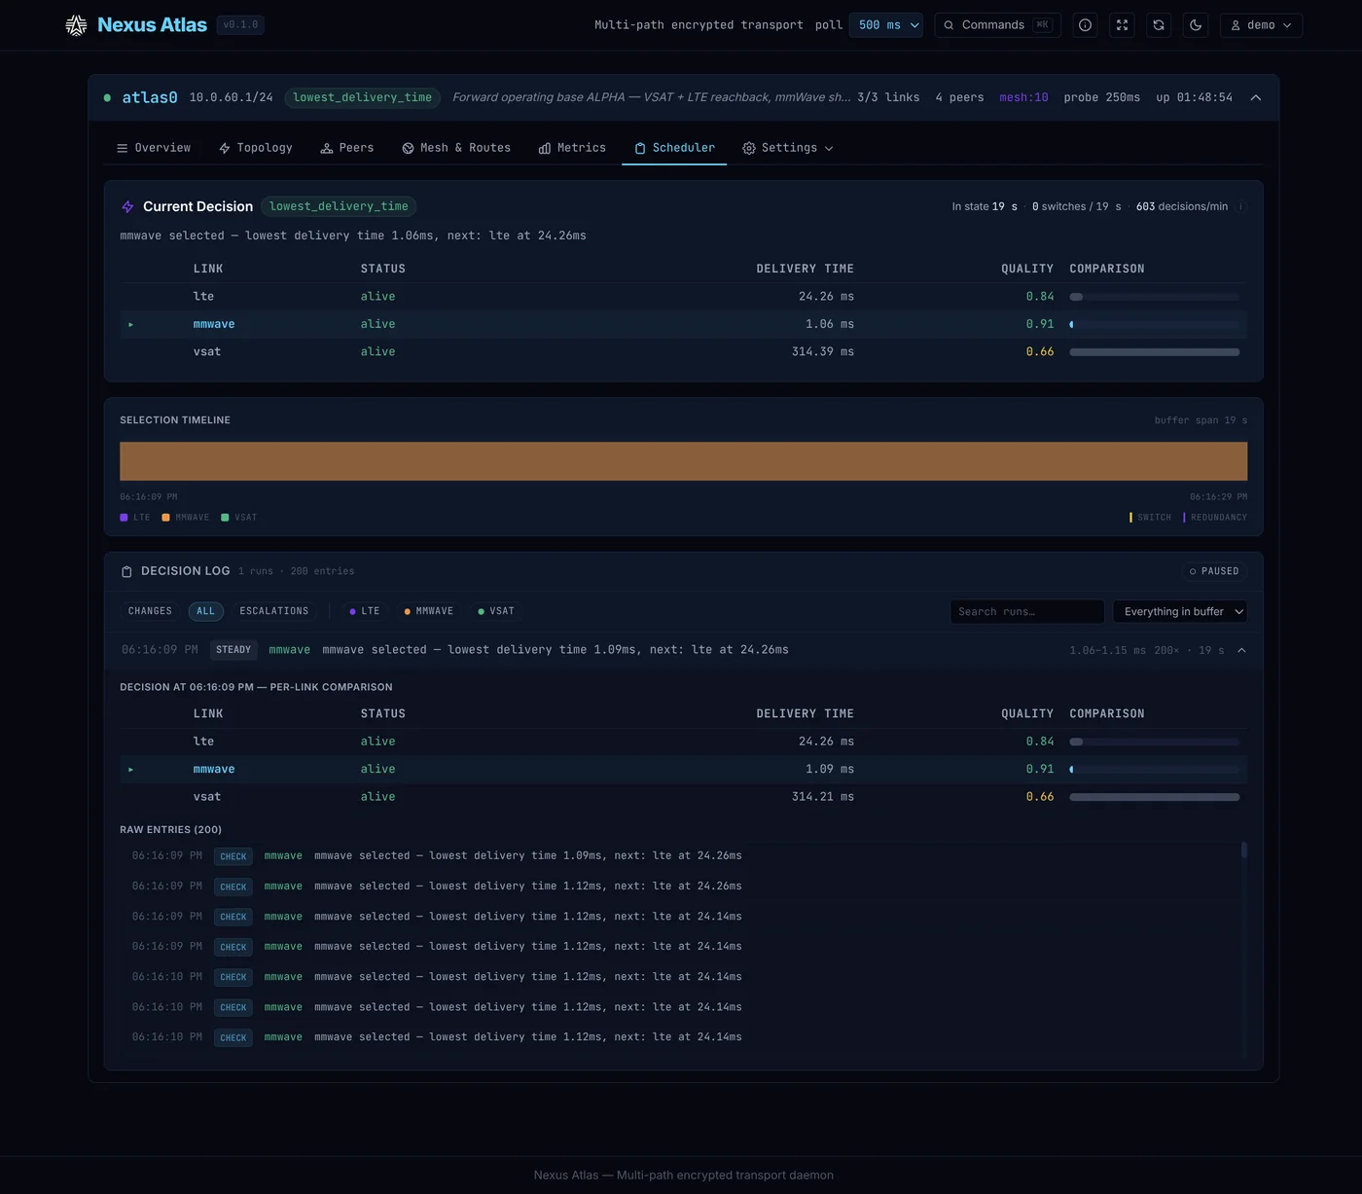Select the vsat row in Current Decision table
The height and width of the screenshot is (1194, 1362).
(x=683, y=352)
